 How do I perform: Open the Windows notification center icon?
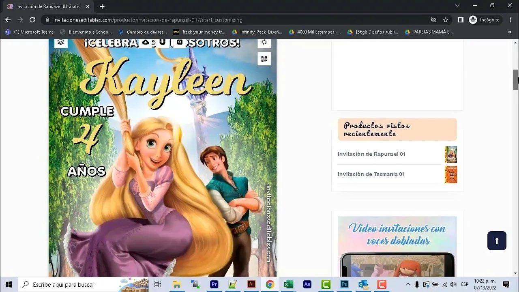coord(506,284)
